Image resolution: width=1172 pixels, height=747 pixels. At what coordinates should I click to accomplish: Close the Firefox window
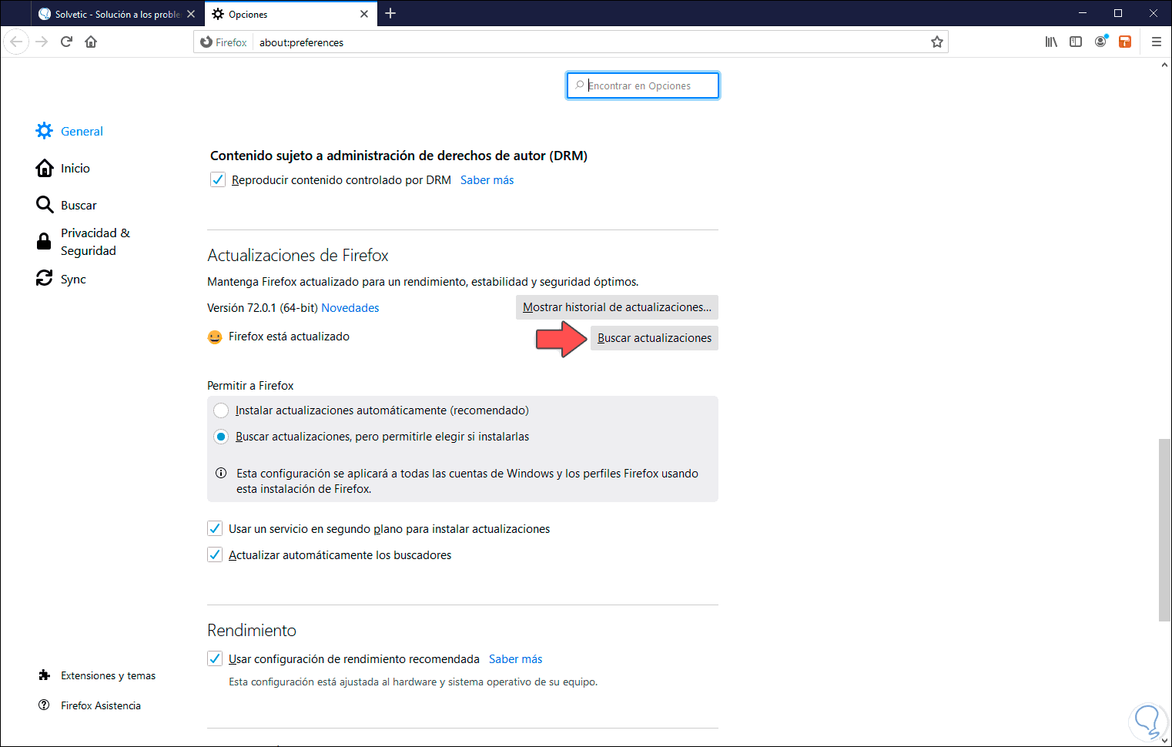click(x=1154, y=13)
